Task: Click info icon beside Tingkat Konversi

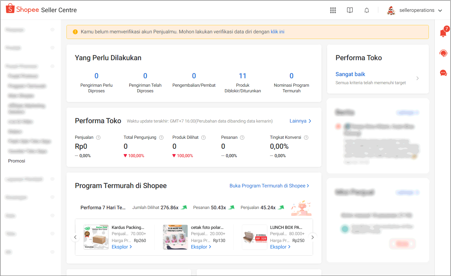Action: coord(306,138)
